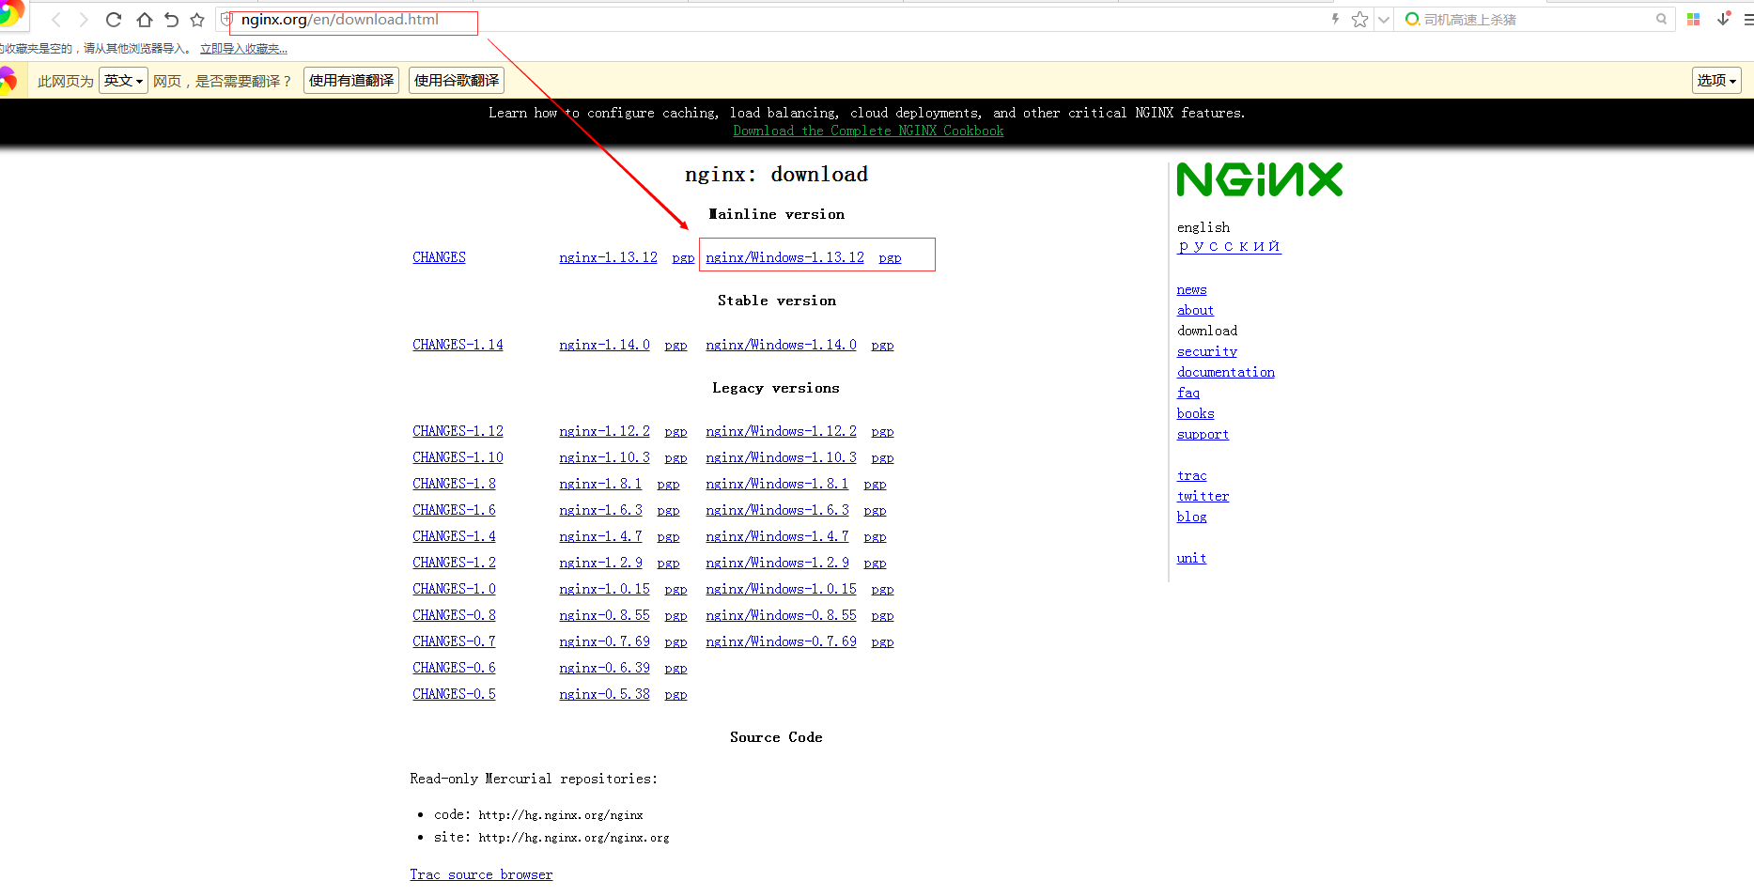Open blog sidebar link
The width and height of the screenshot is (1754, 896).
(x=1191, y=518)
